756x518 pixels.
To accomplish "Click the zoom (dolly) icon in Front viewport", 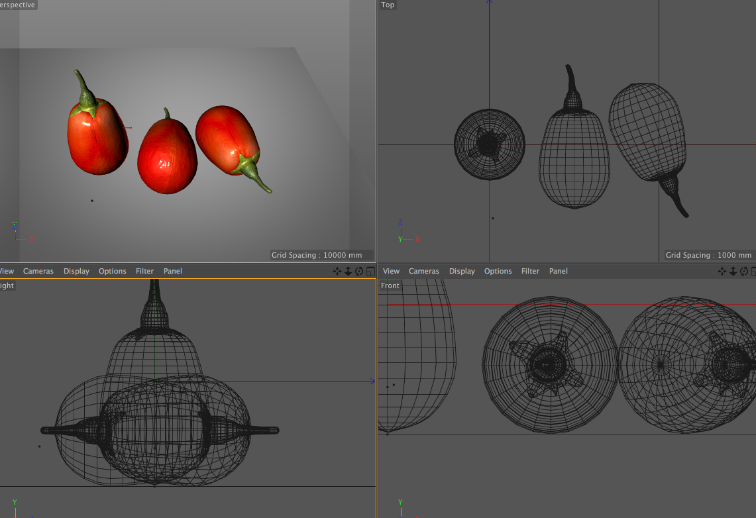I will point(733,271).
